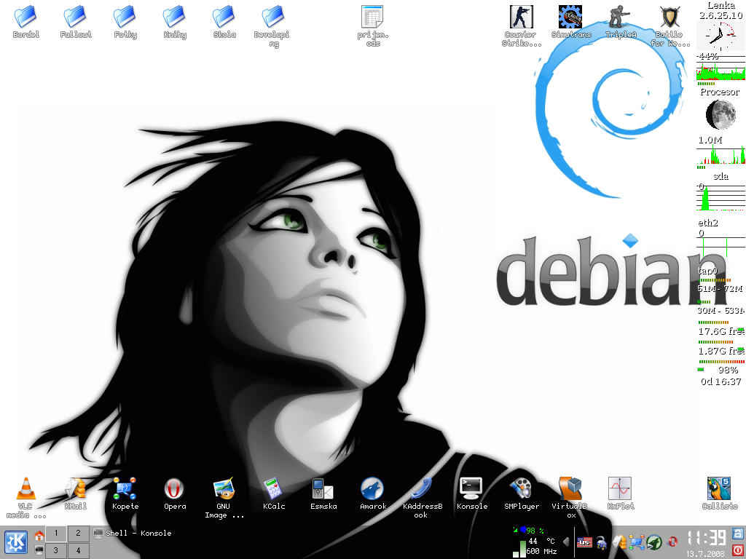Screen dimensions: 746x559
Task: Click the 98 % battery indicator in panel
Action: pos(529,531)
